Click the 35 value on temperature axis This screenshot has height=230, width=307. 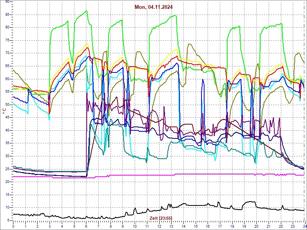tap(7, 143)
